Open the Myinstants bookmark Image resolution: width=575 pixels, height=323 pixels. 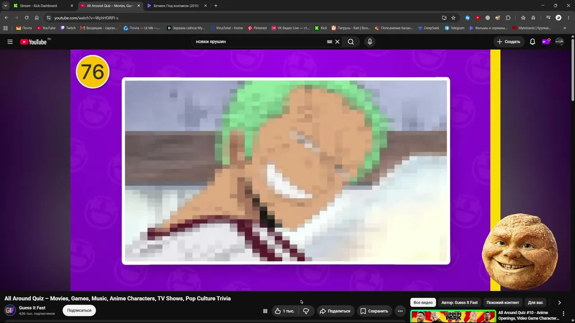531,28
